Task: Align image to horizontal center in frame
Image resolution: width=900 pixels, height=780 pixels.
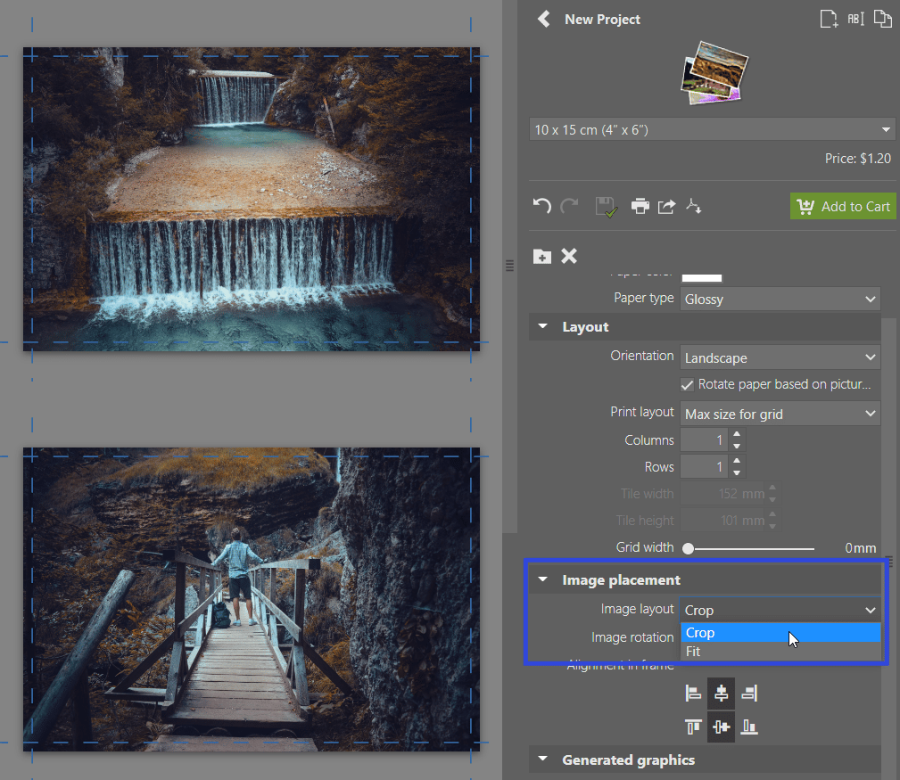Action: click(721, 694)
